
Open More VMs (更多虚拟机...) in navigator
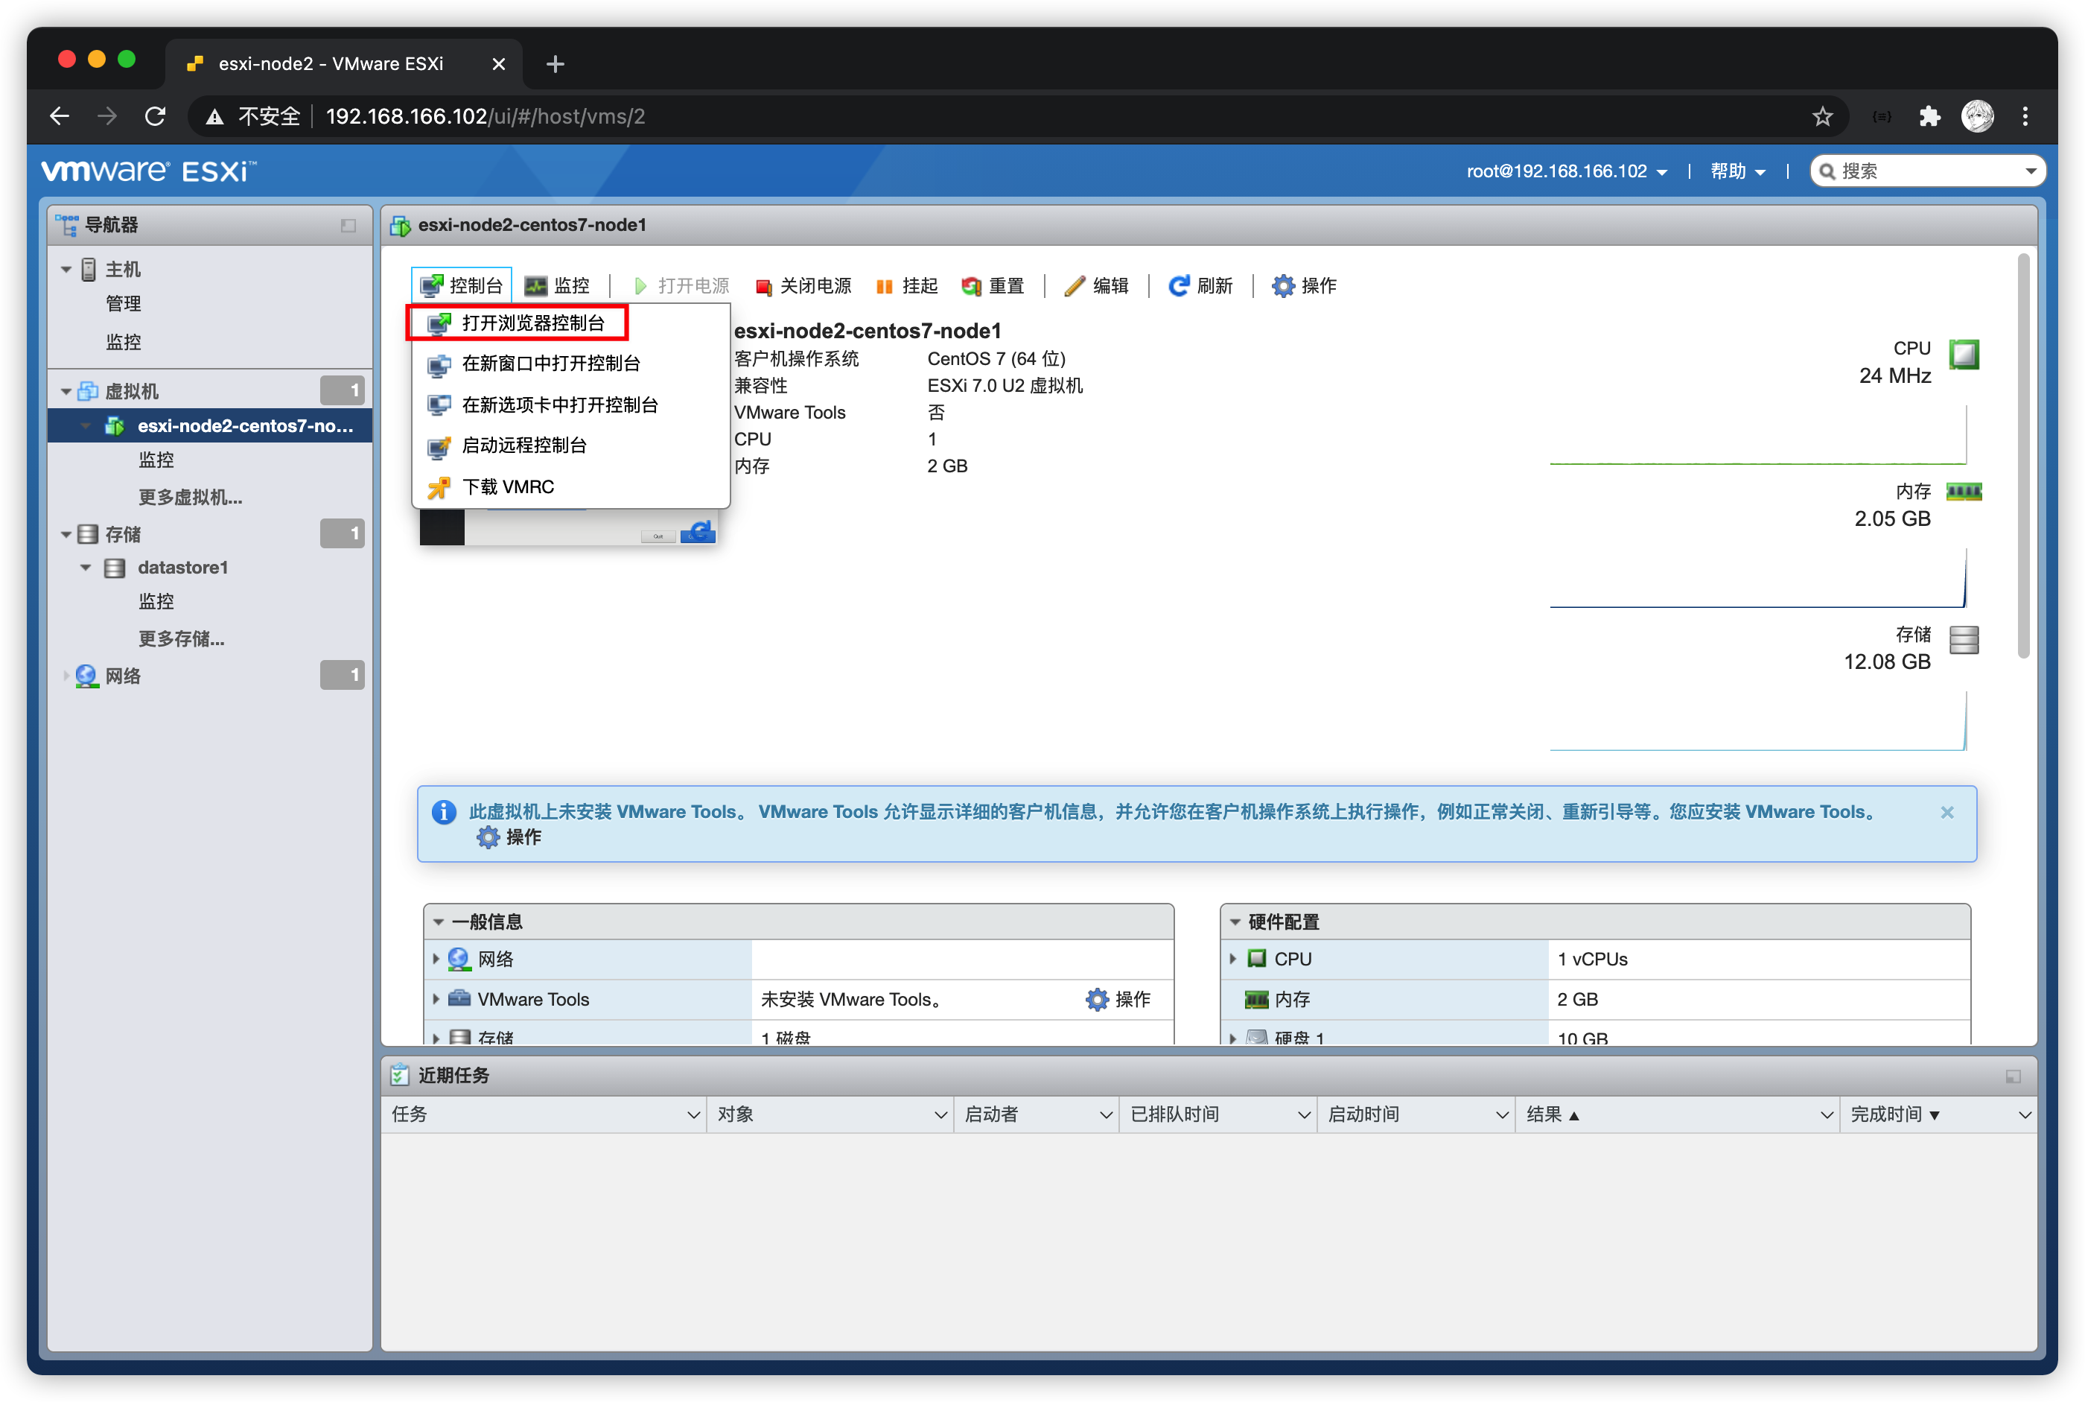tap(189, 497)
